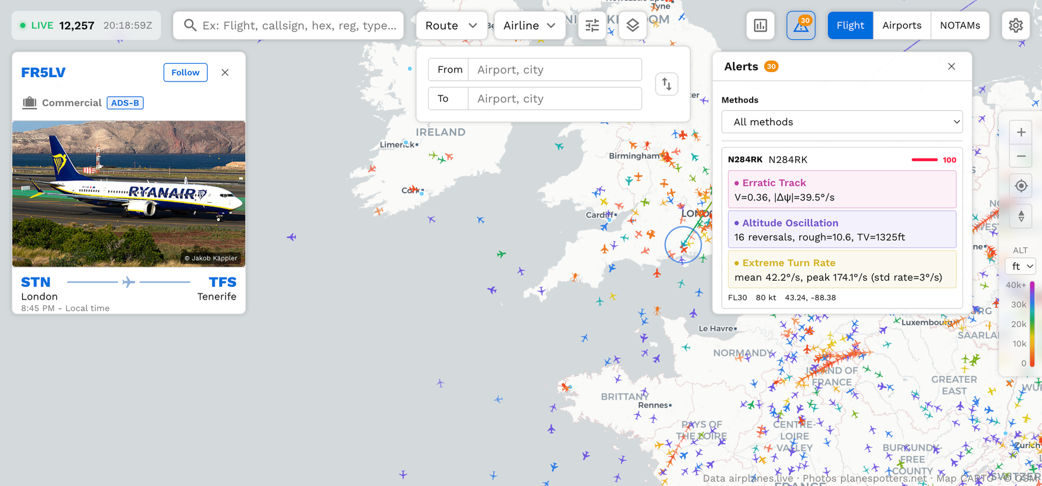
Task: Click the altitude color legend bar
Action: [1032, 324]
